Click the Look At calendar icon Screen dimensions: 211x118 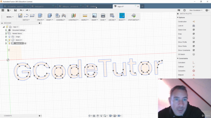tap(194, 26)
